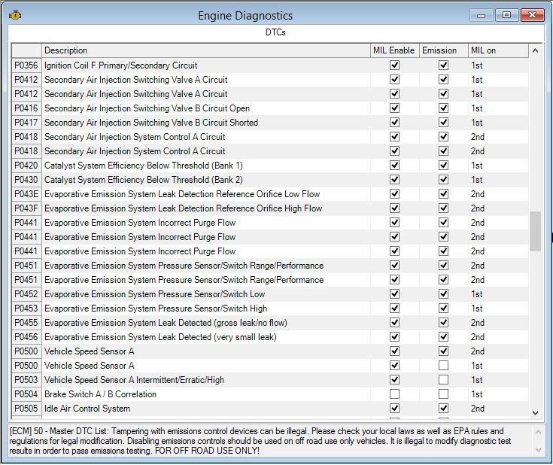This screenshot has width=553, height=465.
Task: Click 'Evaporative Emission System Pressure Sensor/Switch High' description
Action: tap(156, 308)
